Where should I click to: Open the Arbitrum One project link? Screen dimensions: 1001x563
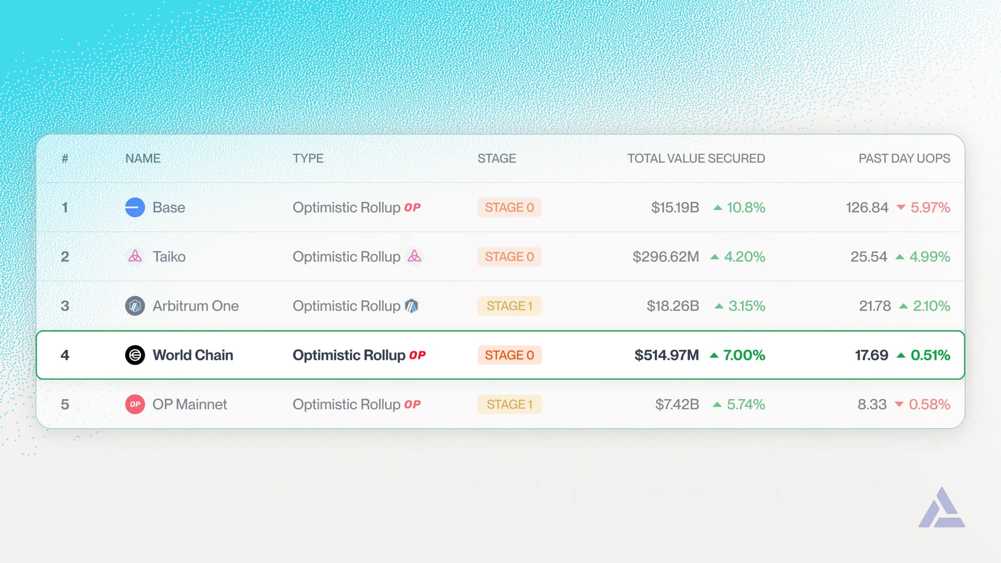tap(196, 306)
